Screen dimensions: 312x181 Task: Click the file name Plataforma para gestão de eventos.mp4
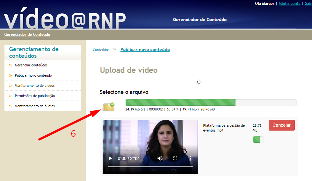224,128
